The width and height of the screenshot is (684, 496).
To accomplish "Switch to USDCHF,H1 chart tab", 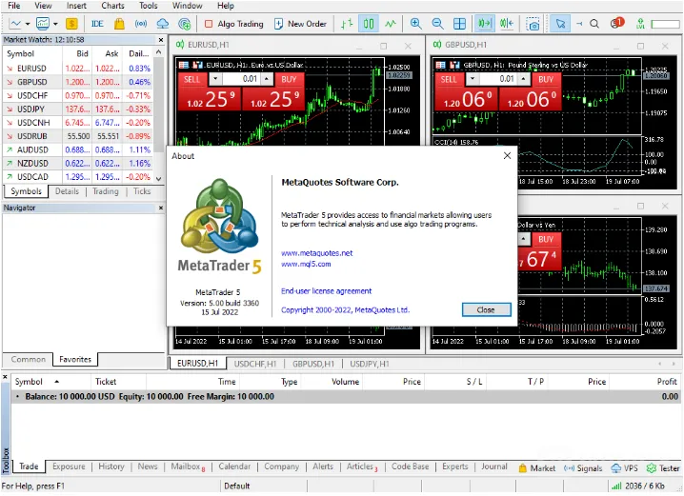I will click(255, 364).
